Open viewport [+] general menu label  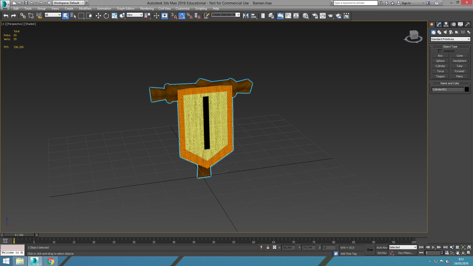coord(4,24)
